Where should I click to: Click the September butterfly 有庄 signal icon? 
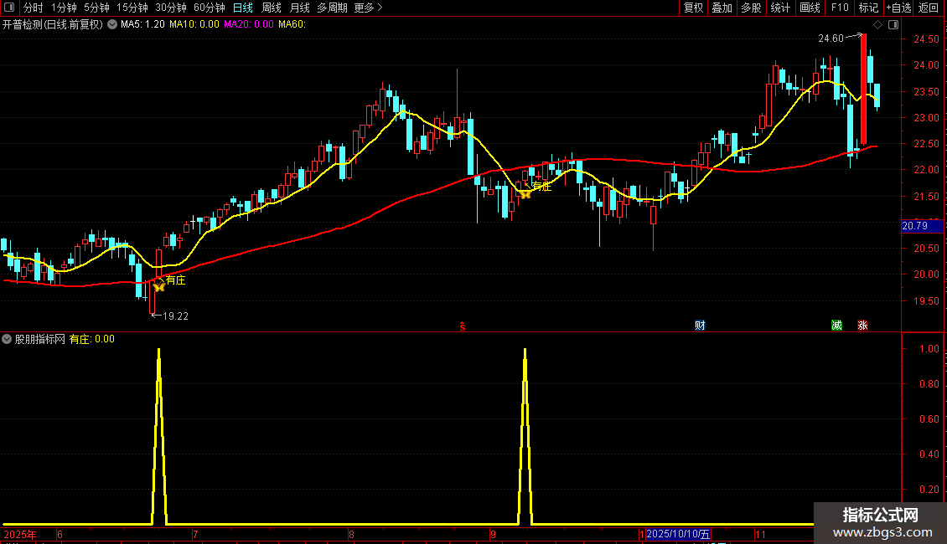click(525, 193)
